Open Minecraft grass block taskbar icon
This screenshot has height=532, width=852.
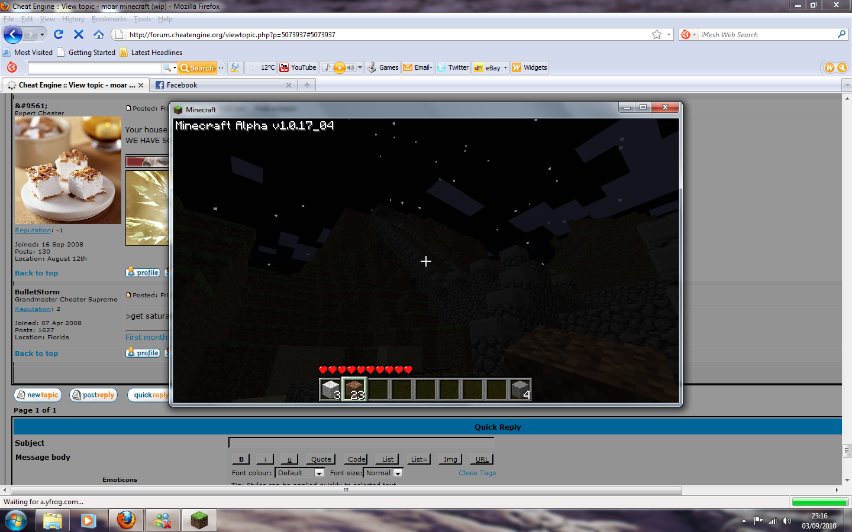pos(199,520)
